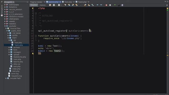Image resolution: width=169 pixels, height=95 pixels.
Task: Select lezione.php in project tree
Action: 18,62
